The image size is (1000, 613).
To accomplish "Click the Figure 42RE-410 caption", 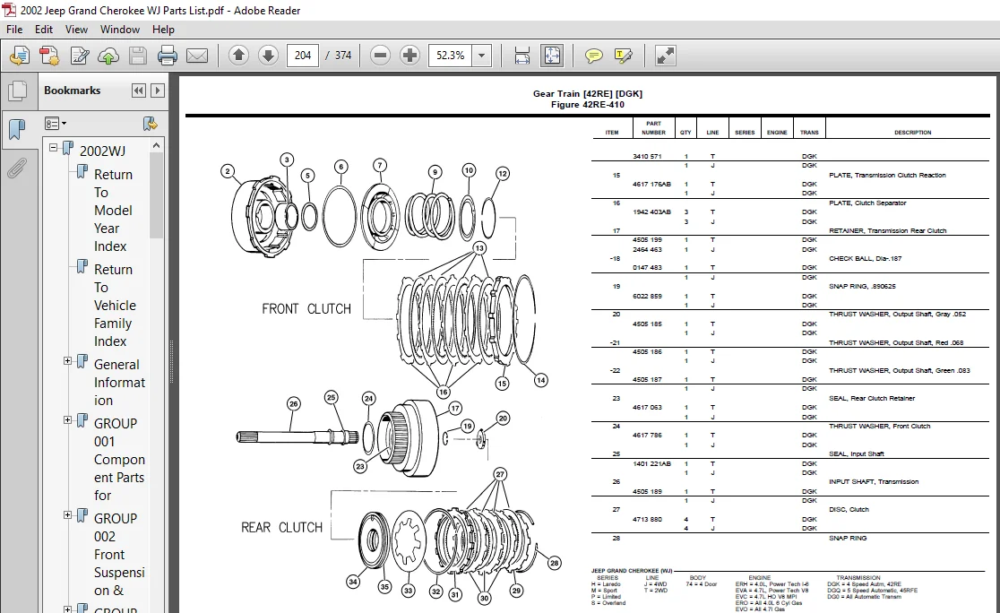I will [588, 105].
